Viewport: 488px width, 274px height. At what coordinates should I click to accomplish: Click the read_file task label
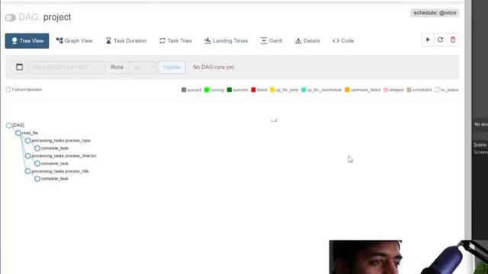click(x=30, y=133)
